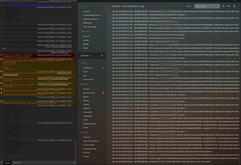Open the All log level dropdown

tap(189, 6)
